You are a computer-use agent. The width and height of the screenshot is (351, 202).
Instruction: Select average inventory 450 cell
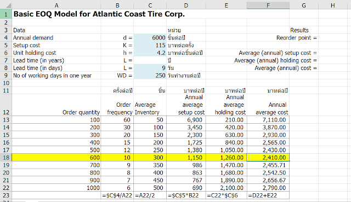pos(150,180)
